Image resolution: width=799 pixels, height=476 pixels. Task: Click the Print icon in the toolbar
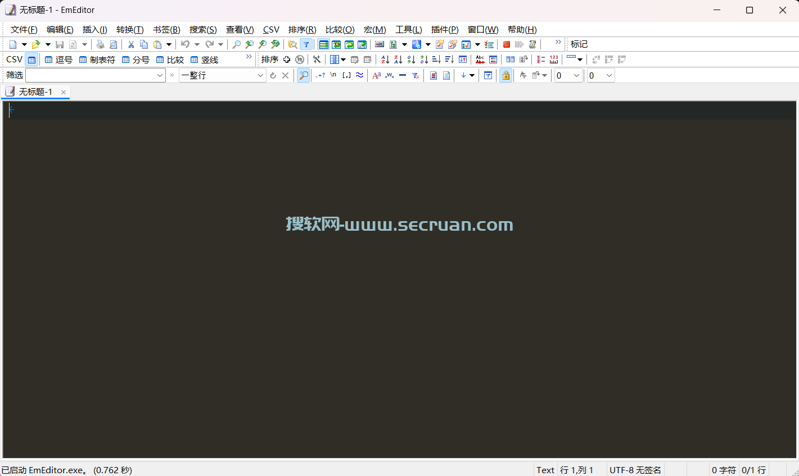pyautogui.click(x=100, y=44)
